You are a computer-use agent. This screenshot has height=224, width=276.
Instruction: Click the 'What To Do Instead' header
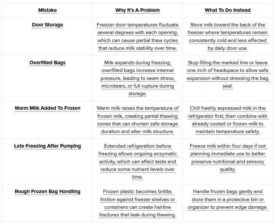pyautogui.click(x=227, y=10)
